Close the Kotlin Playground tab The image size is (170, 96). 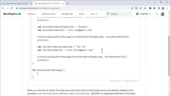63,3
